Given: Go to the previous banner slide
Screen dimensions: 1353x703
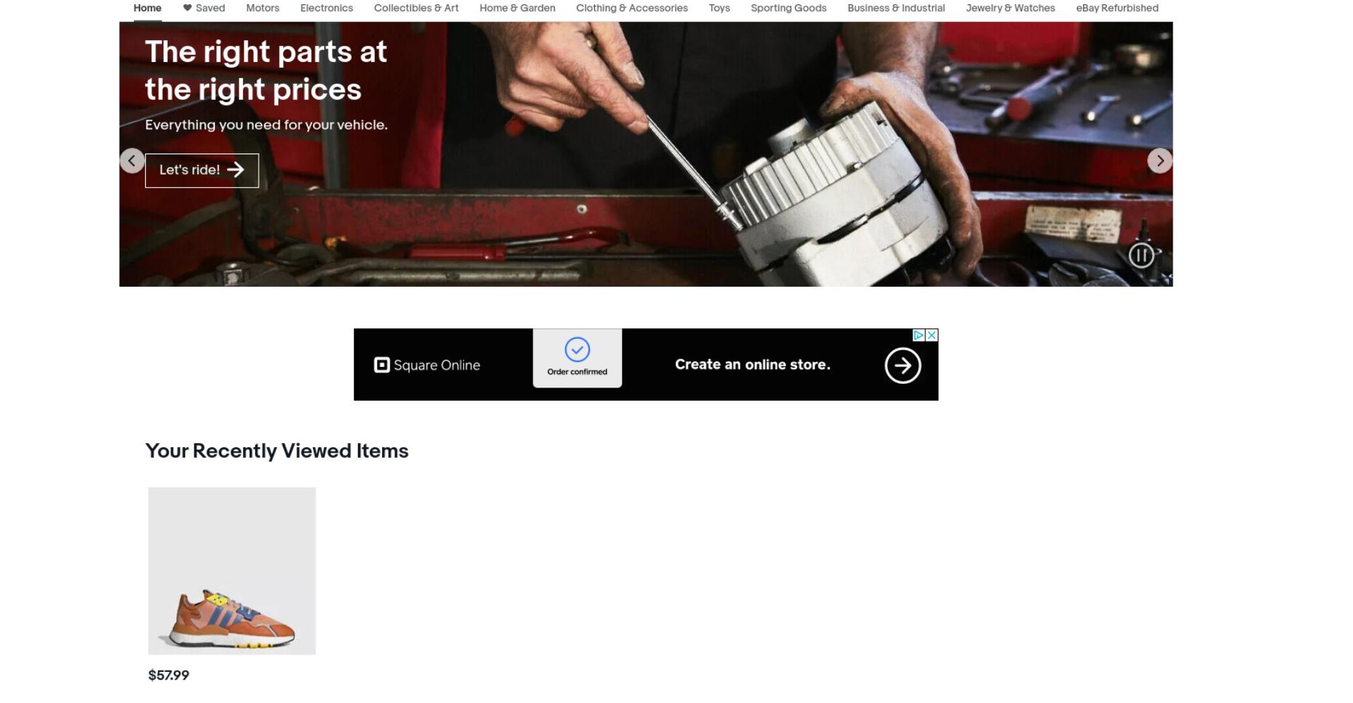Looking at the screenshot, I should [x=132, y=161].
